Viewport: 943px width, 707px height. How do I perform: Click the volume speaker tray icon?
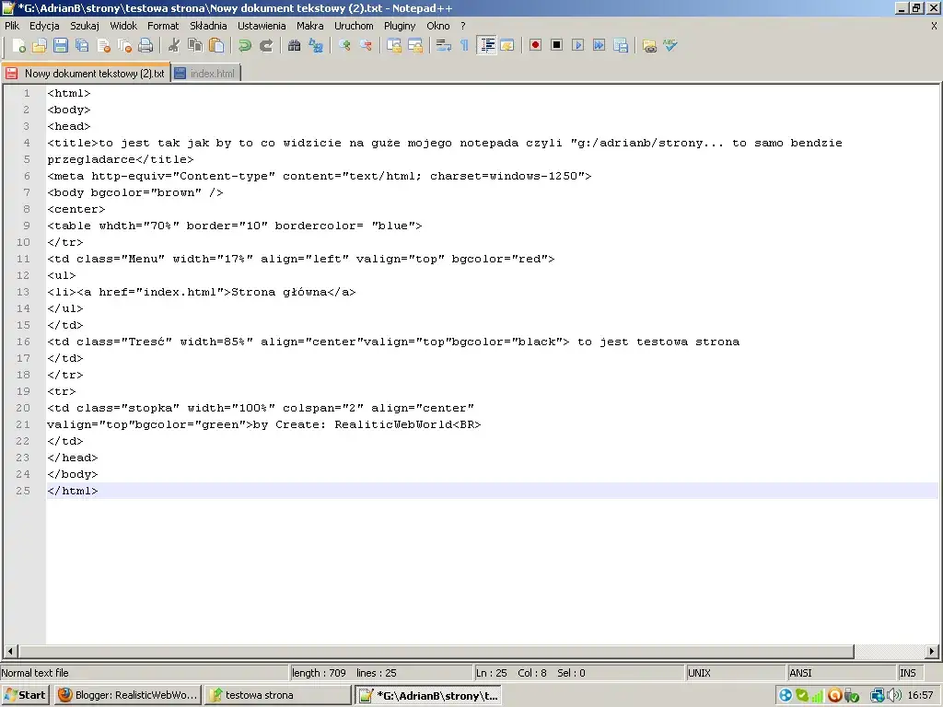(894, 696)
